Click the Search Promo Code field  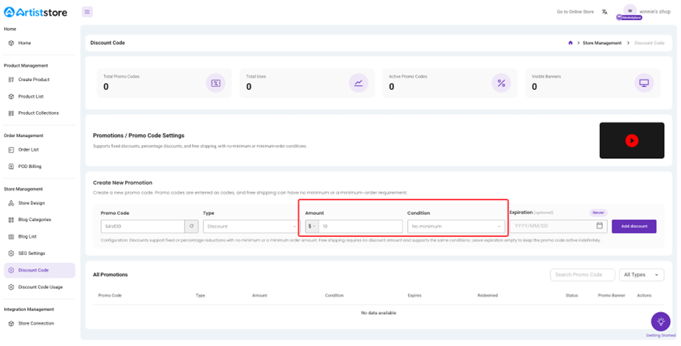(582, 275)
